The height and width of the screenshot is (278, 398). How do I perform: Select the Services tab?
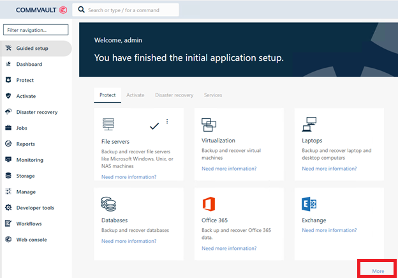(x=213, y=95)
